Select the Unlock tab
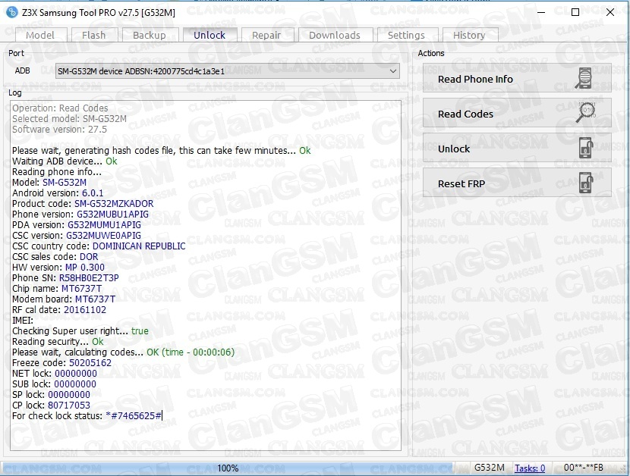630x476 pixels. [209, 35]
